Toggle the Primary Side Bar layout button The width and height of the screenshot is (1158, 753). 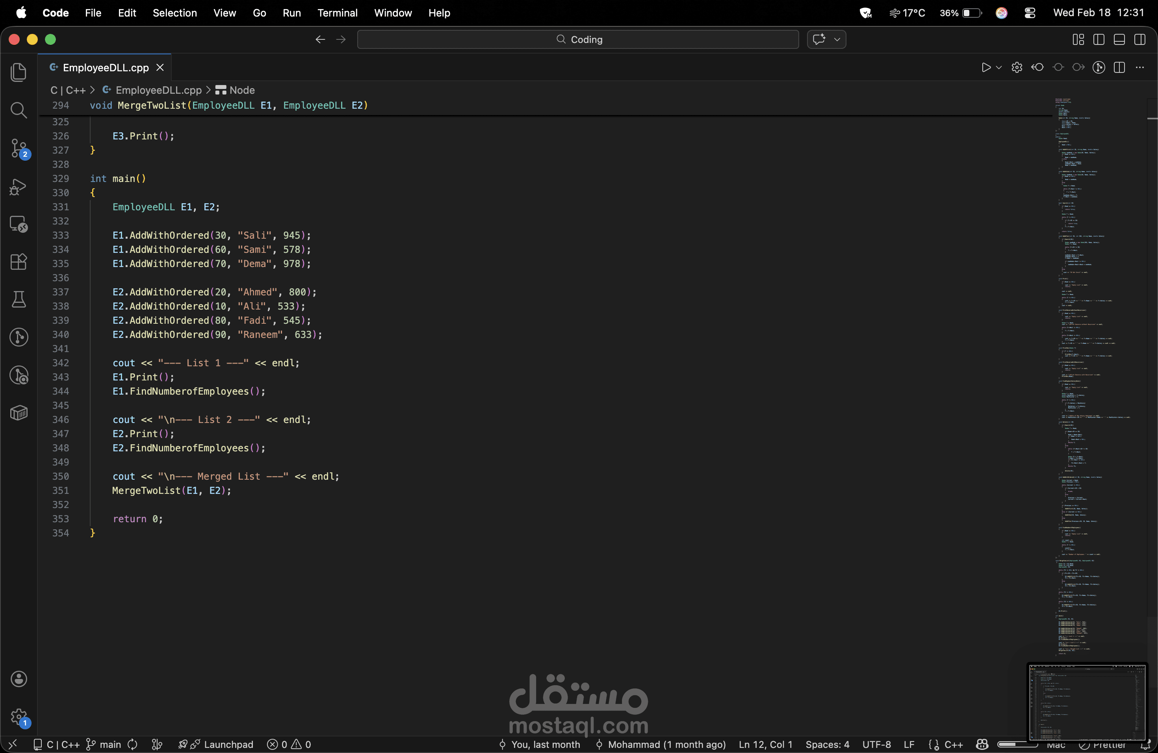coord(1099,39)
